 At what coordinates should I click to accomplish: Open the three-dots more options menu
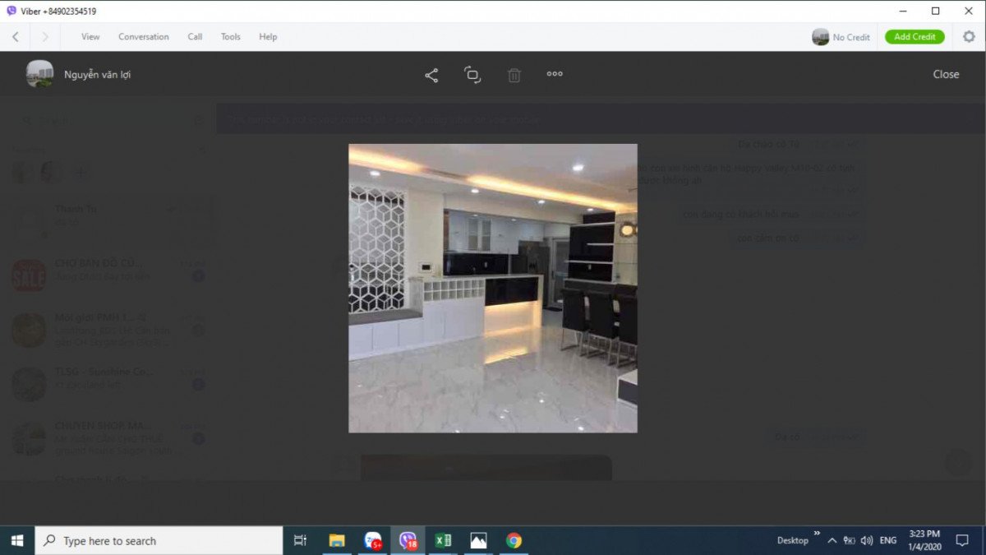(x=555, y=74)
